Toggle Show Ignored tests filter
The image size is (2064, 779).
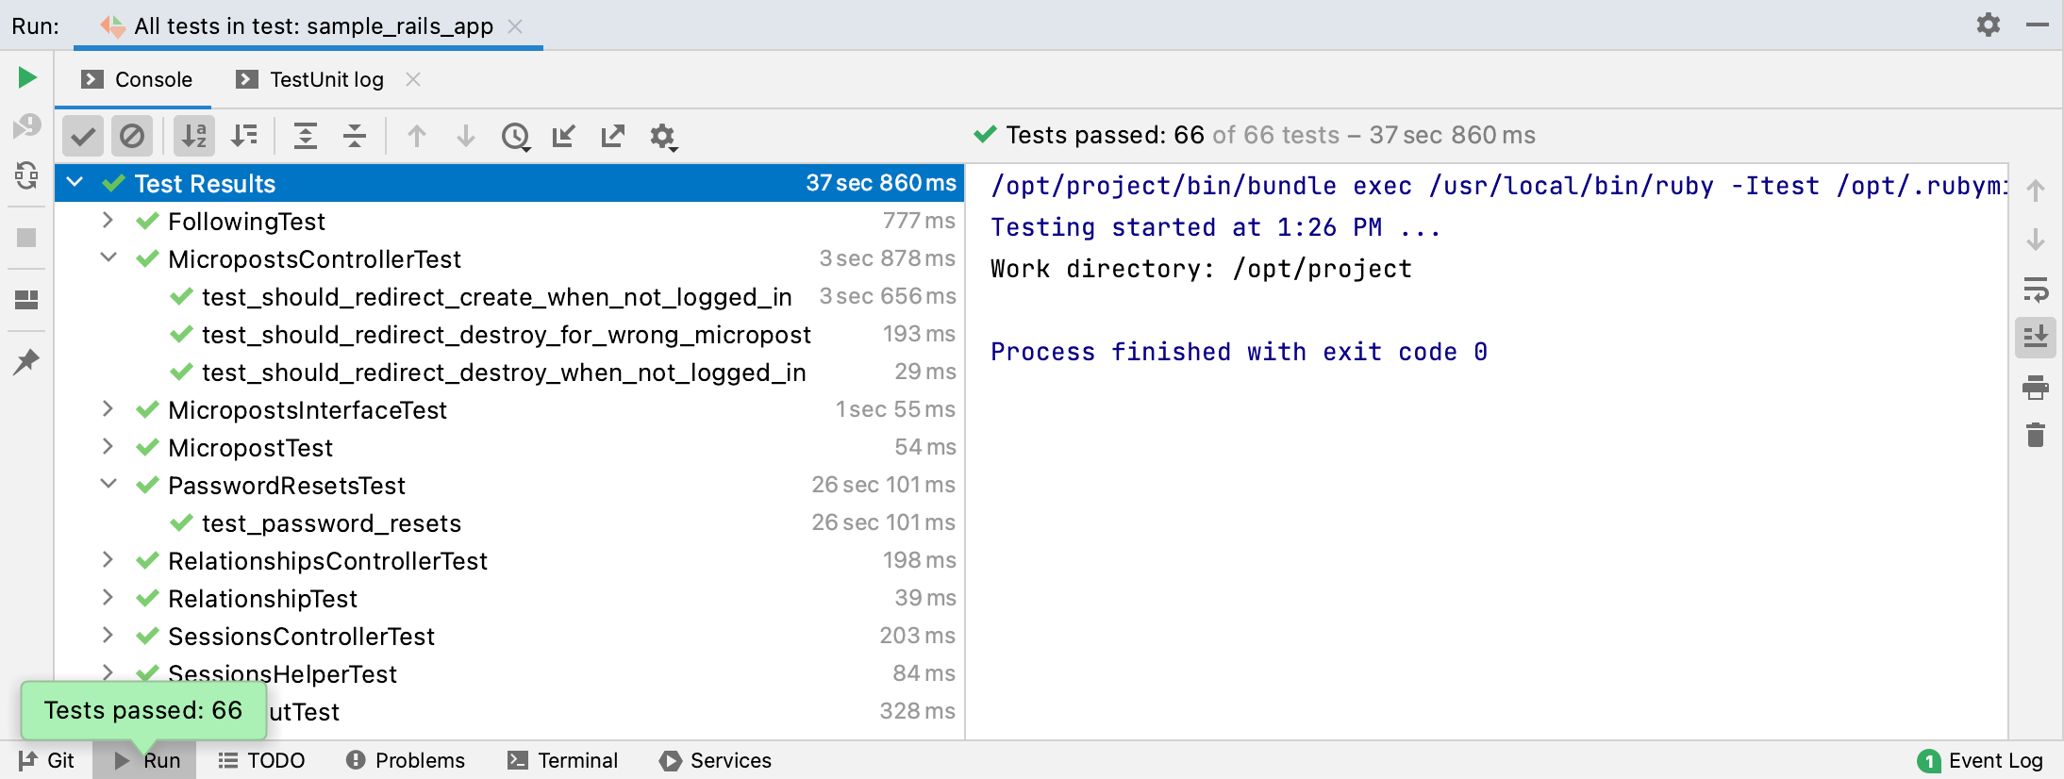coord(132,136)
